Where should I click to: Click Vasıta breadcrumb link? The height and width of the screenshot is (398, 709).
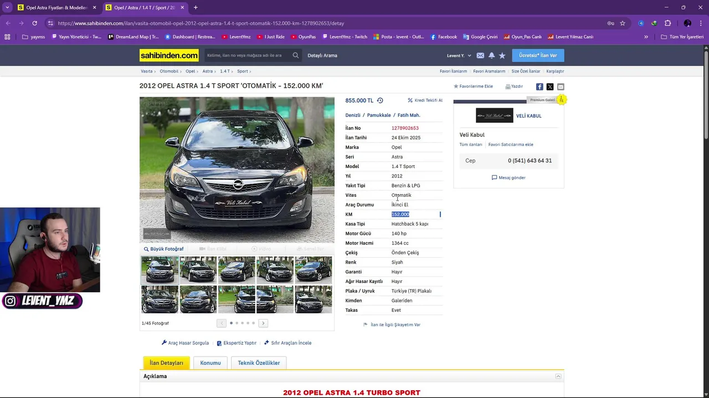[147, 71]
